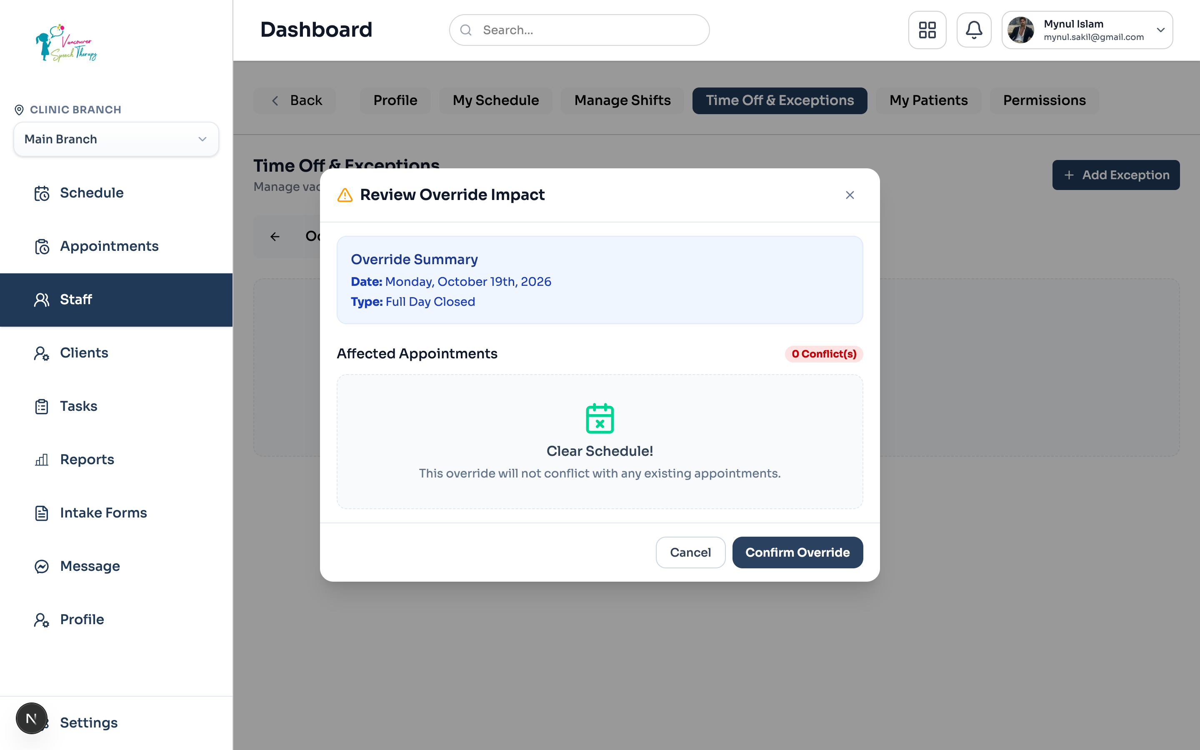Click the 0 Conflict(s) badge

click(824, 354)
